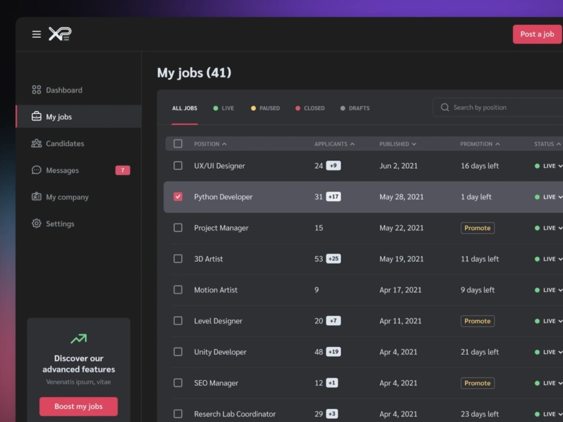The image size is (563, 422).
Task: Click the +7 new applicants badge
Action: click(333, 321)
